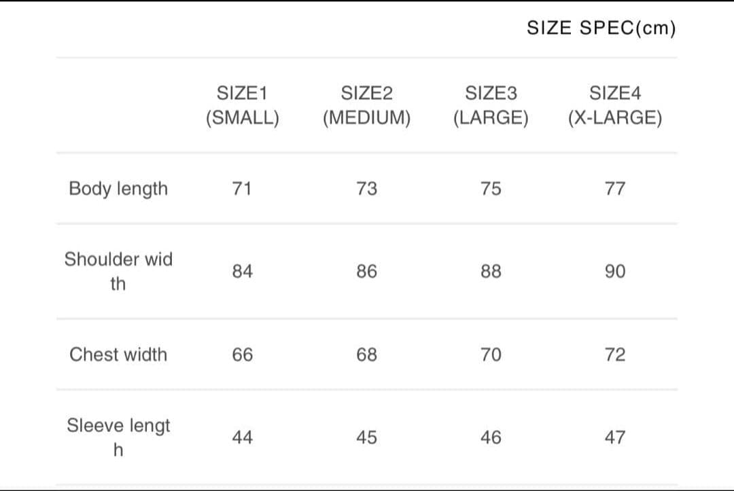The image size is (734, 491).
Task: Click the SIZE SPEC(cm) title
Action: [x=601, y=29]
